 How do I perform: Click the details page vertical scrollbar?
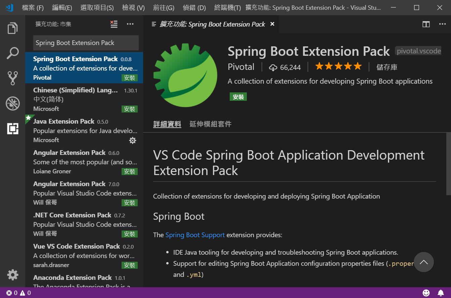tap(449, 164)
